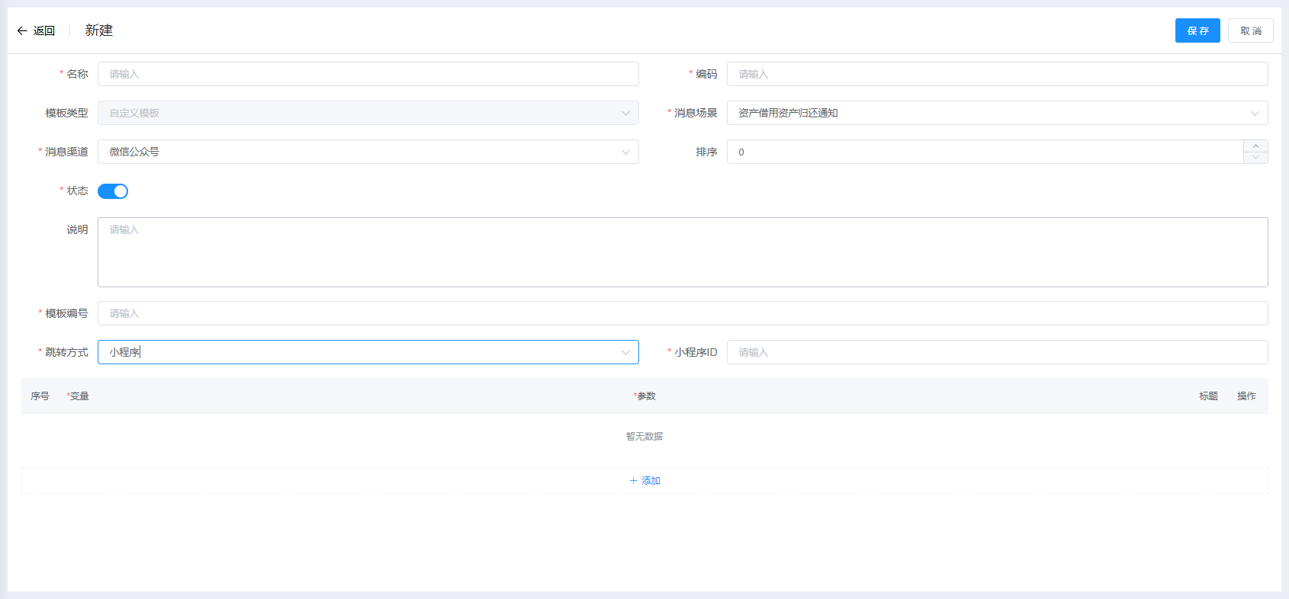Image resolution: width=1289 pixels, height=599 pixels.
Task: Increase sort order with up stepper arrow
Action: click(1255, 146)
